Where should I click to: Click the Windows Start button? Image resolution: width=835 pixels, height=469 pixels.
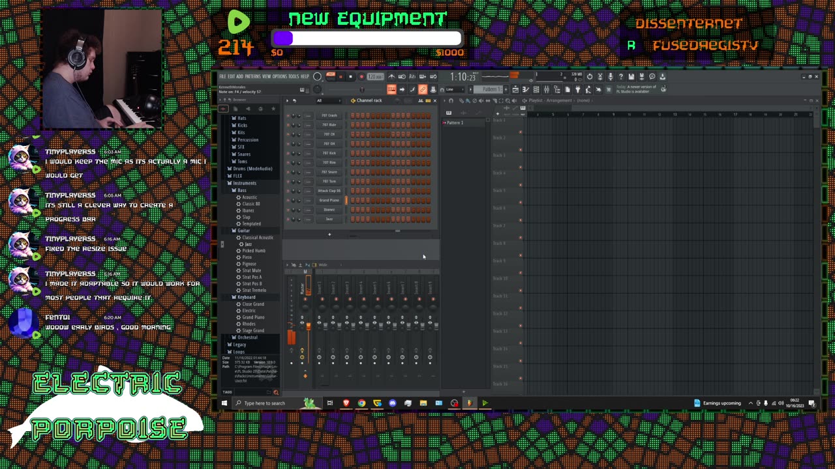point(224,403)
